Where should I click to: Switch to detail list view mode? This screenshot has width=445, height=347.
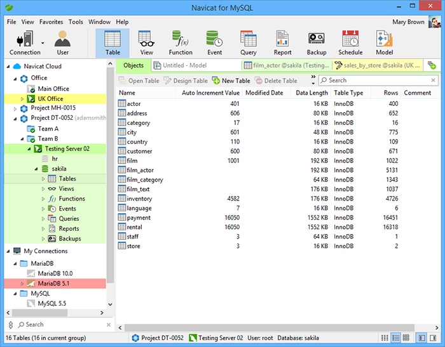(x=395, y=337)
